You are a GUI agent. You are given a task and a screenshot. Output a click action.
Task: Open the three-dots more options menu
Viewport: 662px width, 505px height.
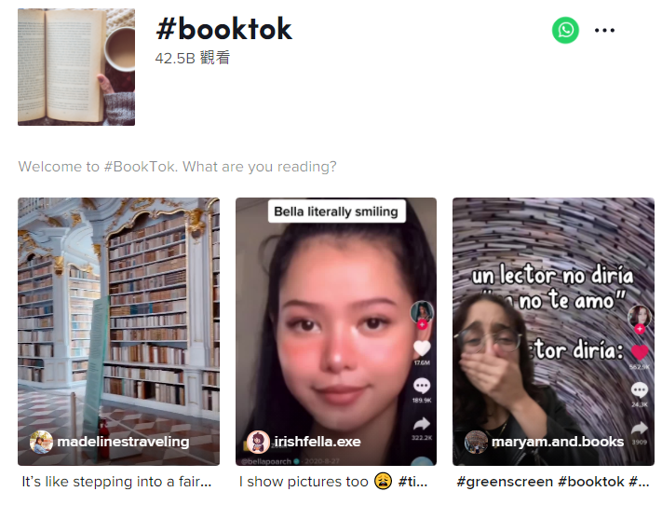604,30
